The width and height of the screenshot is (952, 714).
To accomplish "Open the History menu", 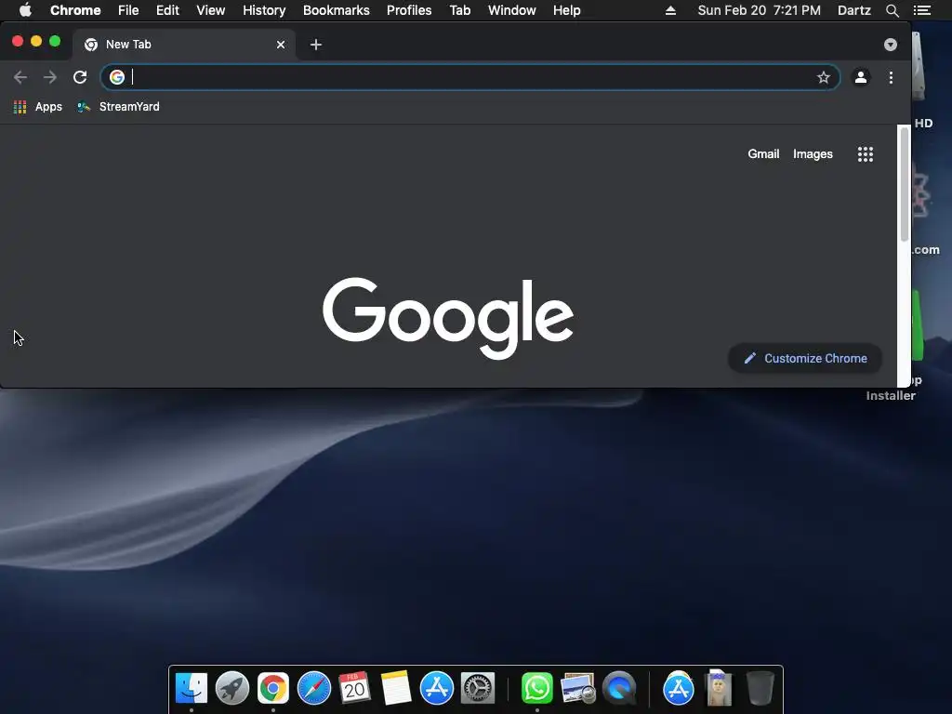I will [x=264, y=10].
